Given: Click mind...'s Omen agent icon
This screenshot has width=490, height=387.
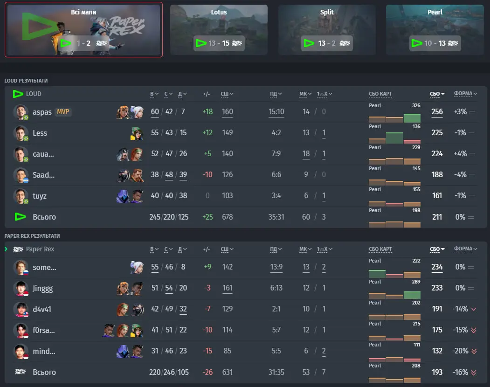Looking at the screenshot, I should coord(123,351).
